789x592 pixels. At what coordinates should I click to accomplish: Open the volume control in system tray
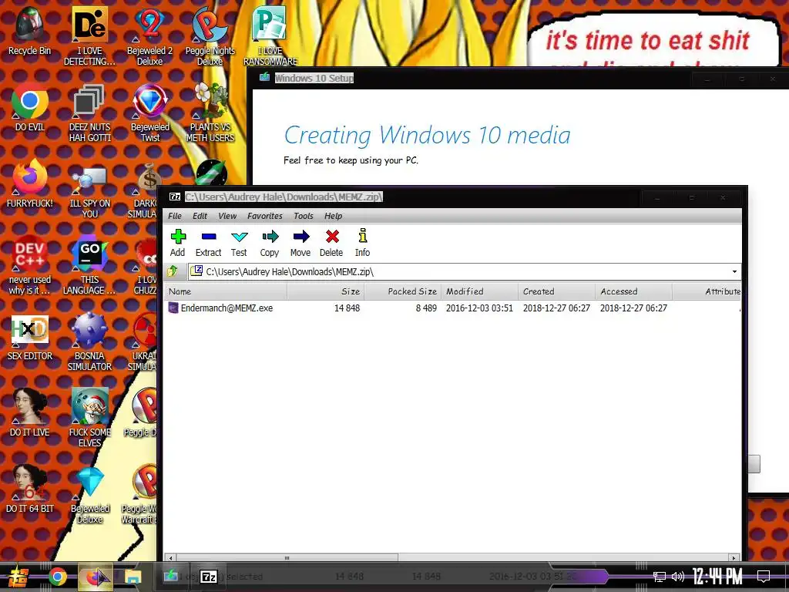point(678,577)
